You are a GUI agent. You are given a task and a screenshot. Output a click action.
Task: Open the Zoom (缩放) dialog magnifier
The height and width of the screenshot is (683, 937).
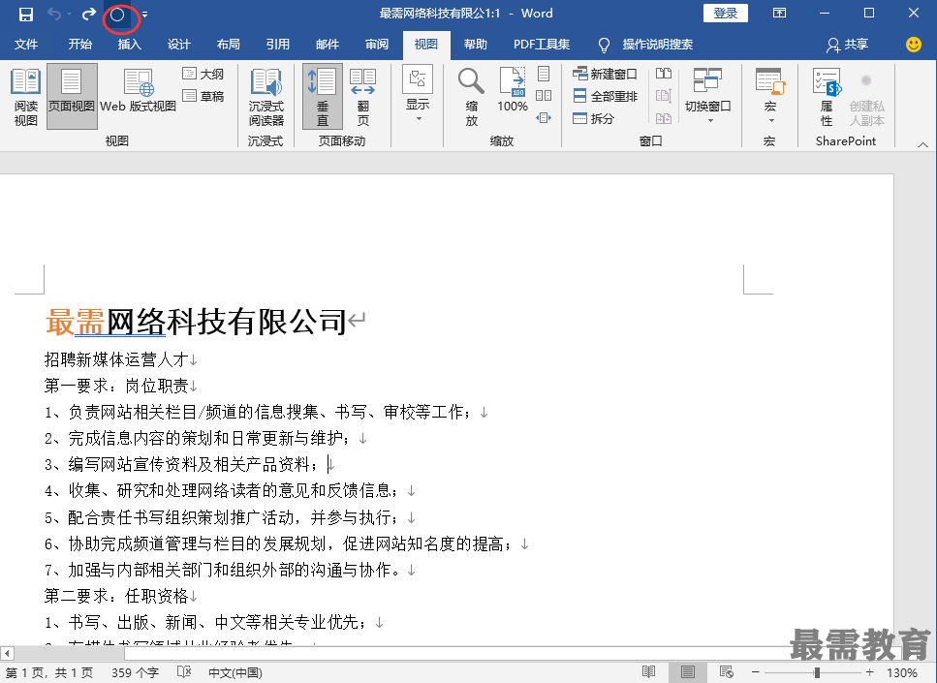[472, 97]
